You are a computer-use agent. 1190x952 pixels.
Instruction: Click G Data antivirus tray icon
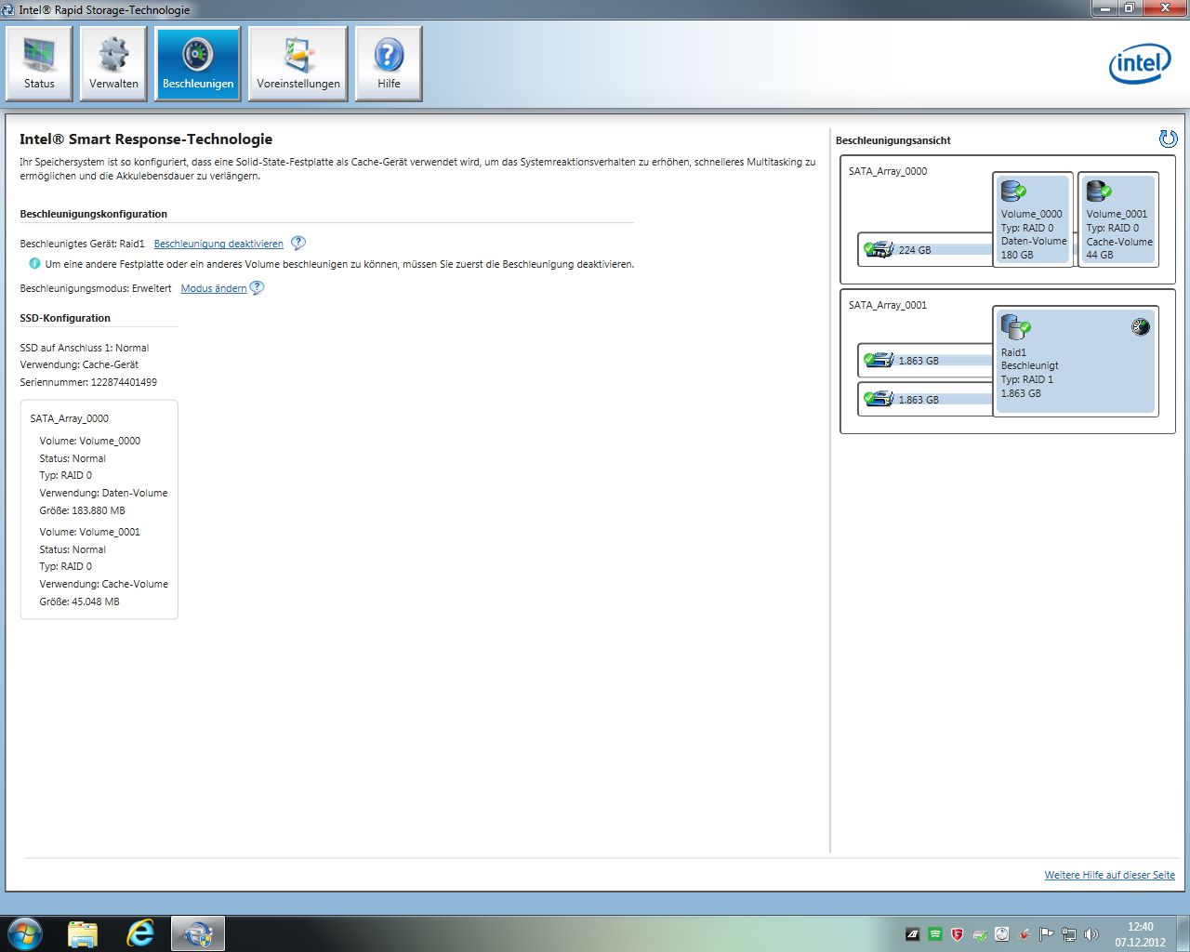click(x=958, y=934)
